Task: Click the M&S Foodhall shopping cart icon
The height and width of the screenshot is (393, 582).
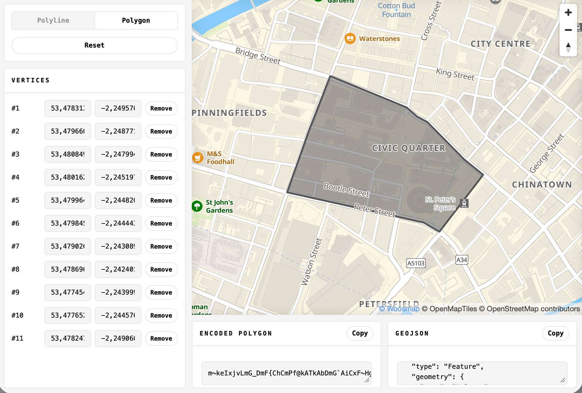Action: click(x=198, y=157)
